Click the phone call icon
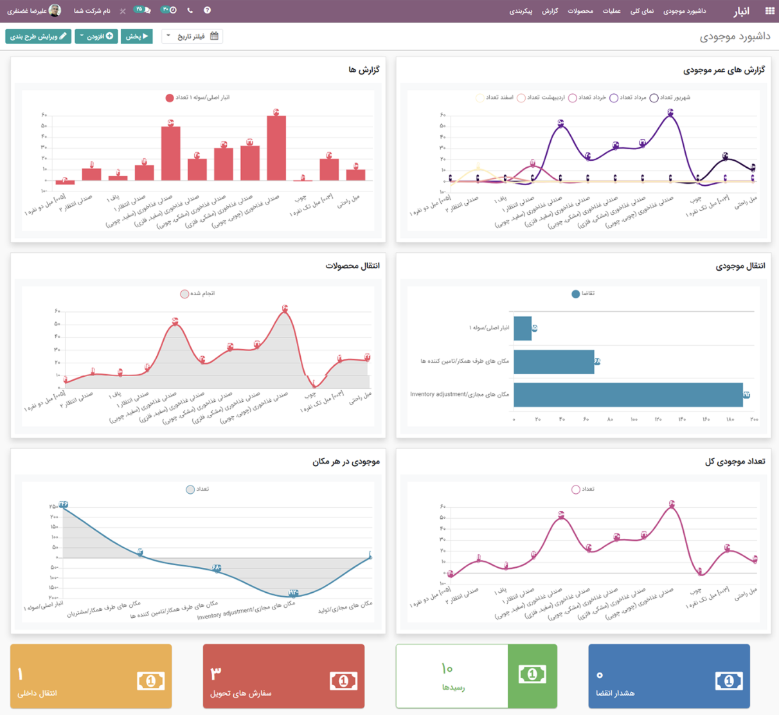Image resolution: width=779 pixels, height=715 pixels. (x=190, y=10)
